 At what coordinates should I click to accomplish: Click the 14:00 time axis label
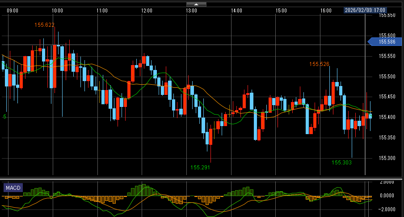click(x=236, y=10)
